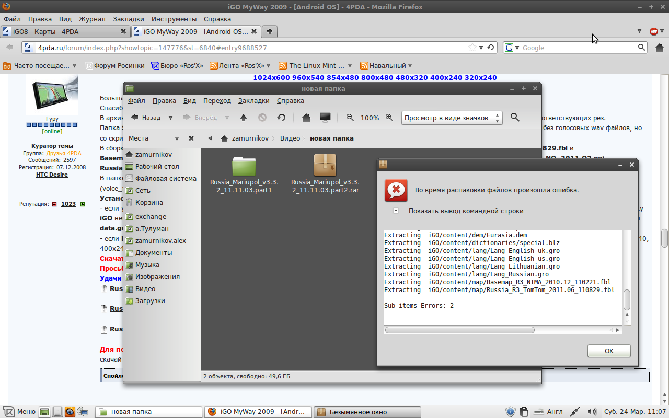
Task: Open 'Инструменты' menu in Firefox
Action: pyautogui.click(x=174, y=19)
